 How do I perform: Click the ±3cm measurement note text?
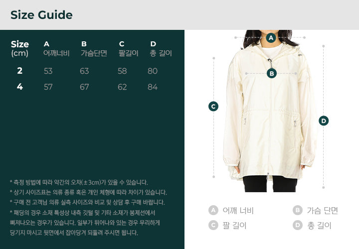tap(79, 182)
